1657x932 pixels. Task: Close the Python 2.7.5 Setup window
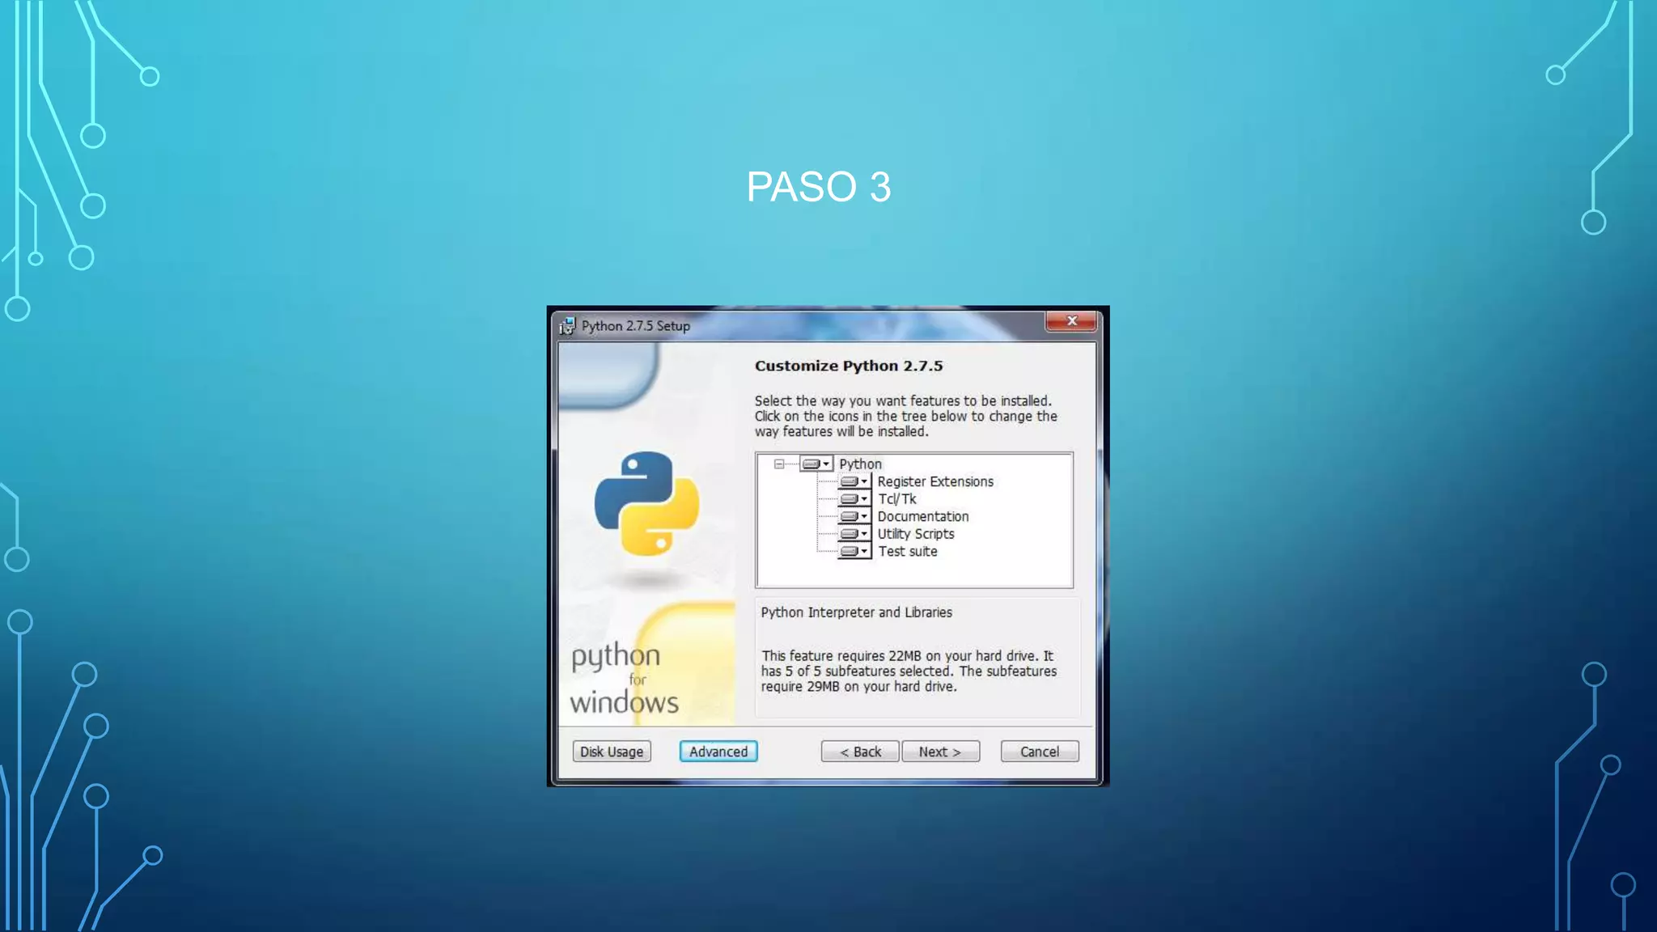tap(1071, 321)
